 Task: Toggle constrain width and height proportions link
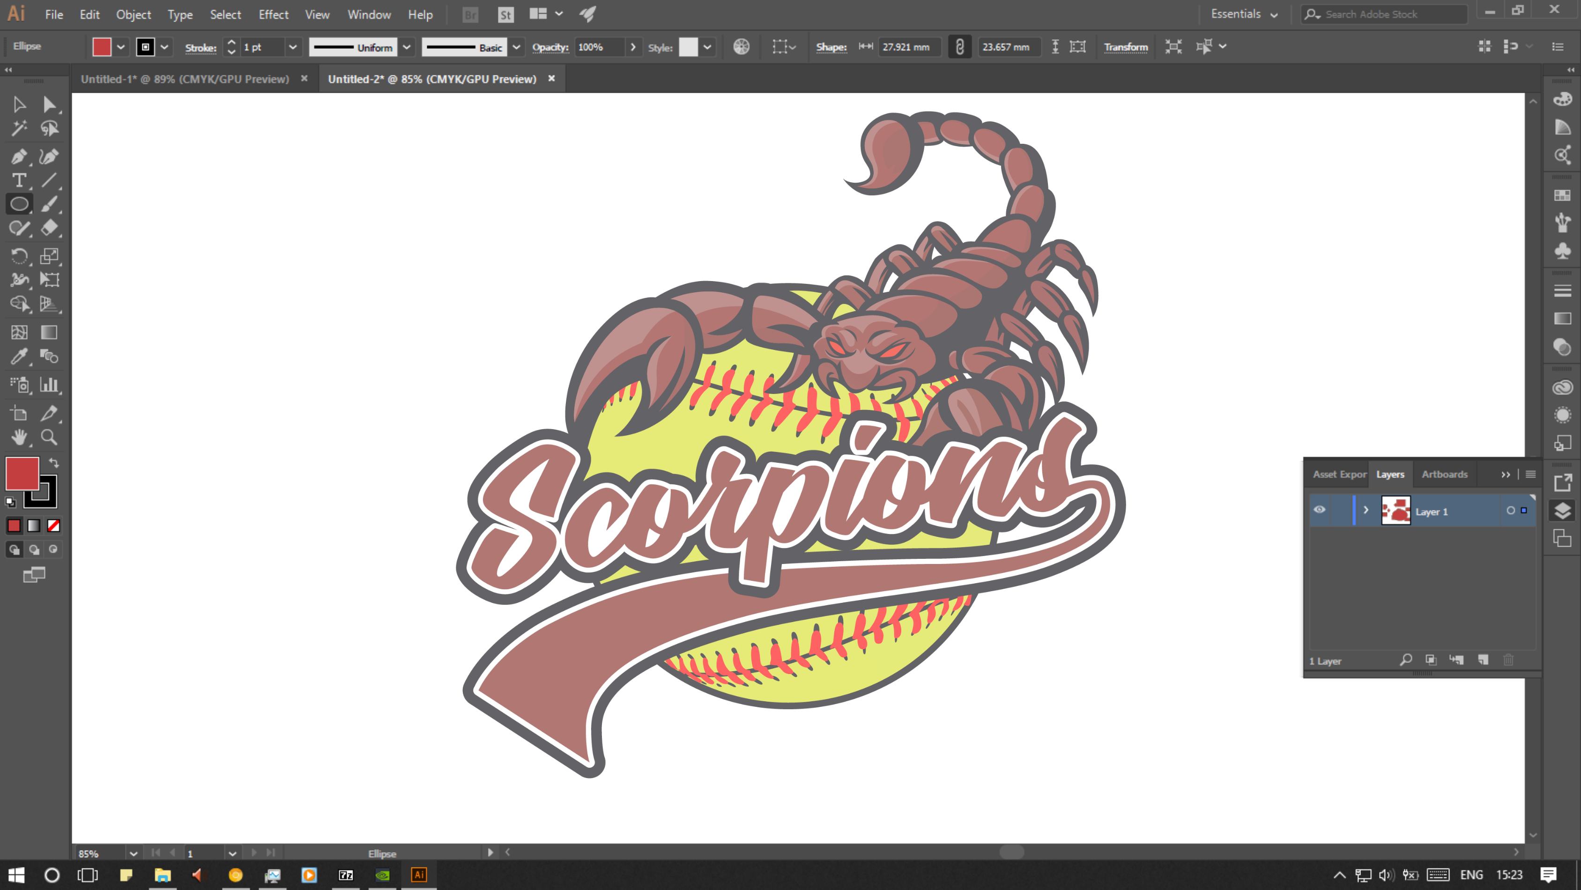(959, 47)
